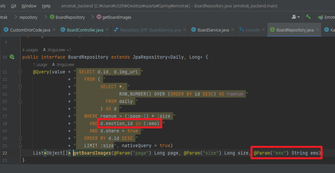Click 'LIMIT :size' in the query
This screenshot has height=173, width=335.
(x=99, y=146)
